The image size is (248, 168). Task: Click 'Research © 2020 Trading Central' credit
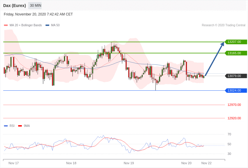(x=223, y=25)
